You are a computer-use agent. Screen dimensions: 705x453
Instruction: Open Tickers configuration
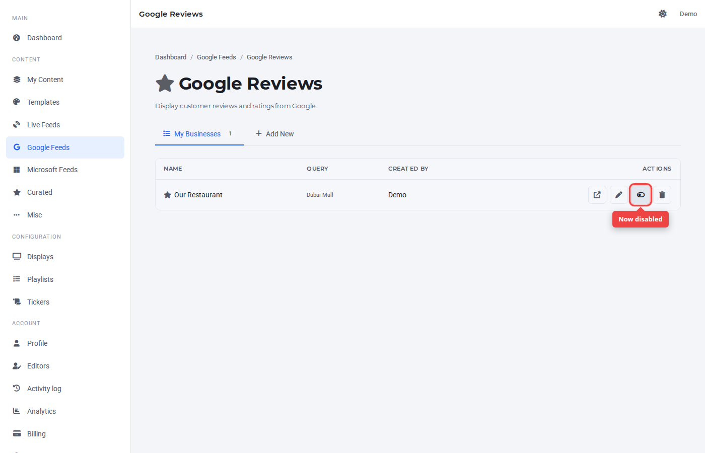pyautogui.click(x=65, y=302)
